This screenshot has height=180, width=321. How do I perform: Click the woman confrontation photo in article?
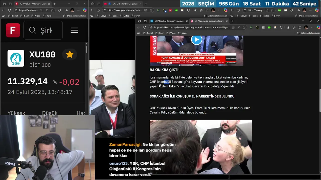[x=201, y=147]
